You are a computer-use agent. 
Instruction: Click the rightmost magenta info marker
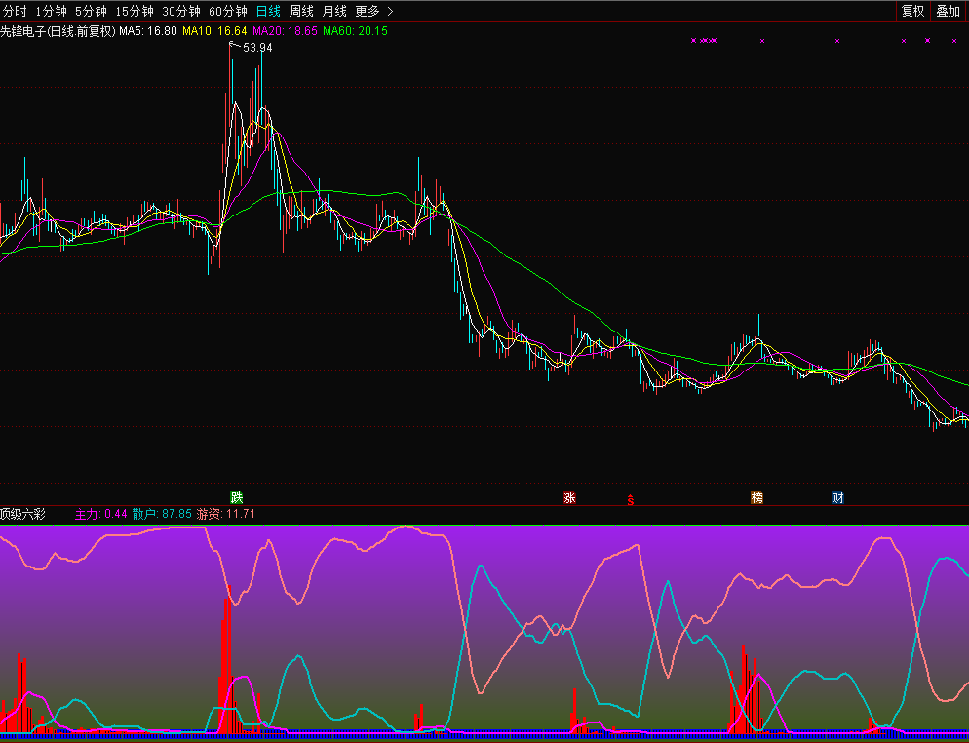954,41
